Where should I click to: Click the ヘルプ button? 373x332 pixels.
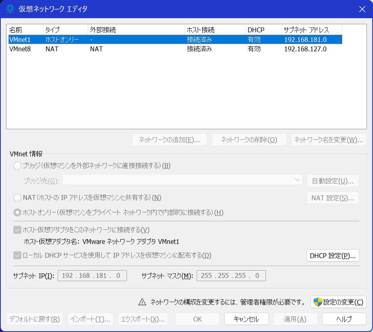point(344,319)
